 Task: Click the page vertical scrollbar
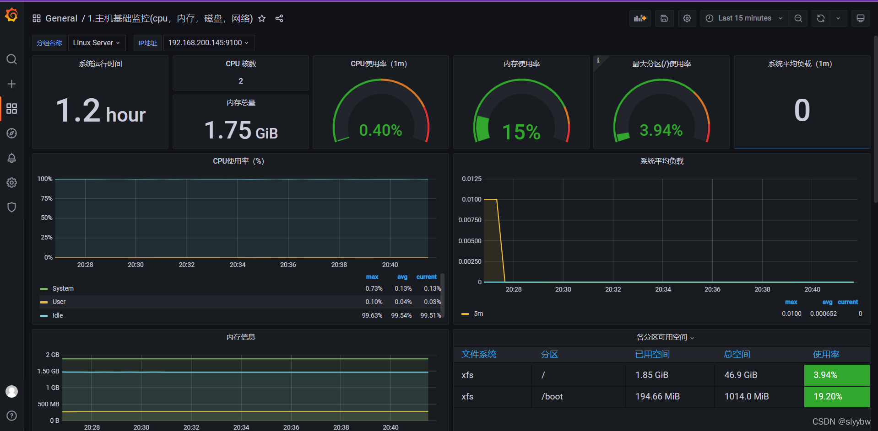[x=875, y=119]
